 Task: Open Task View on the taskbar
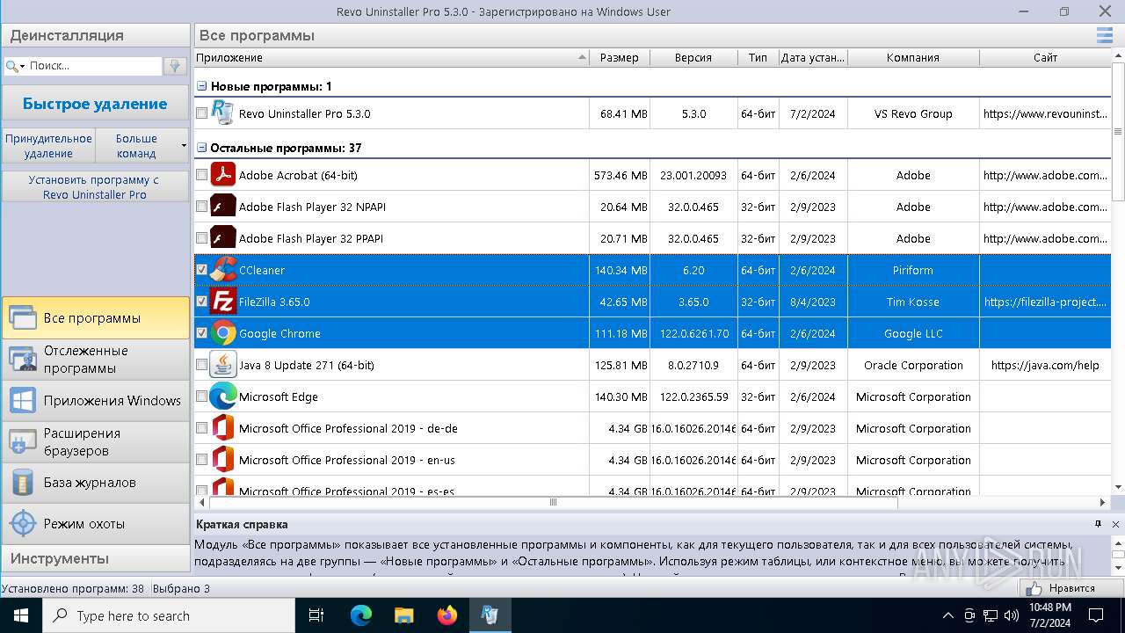[316, 615]
